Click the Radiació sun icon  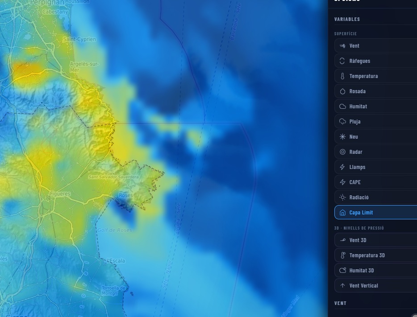pos(342,197)
